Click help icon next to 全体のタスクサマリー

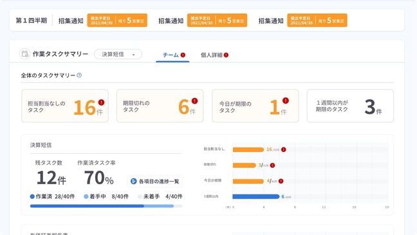click(x=79, y=75)
